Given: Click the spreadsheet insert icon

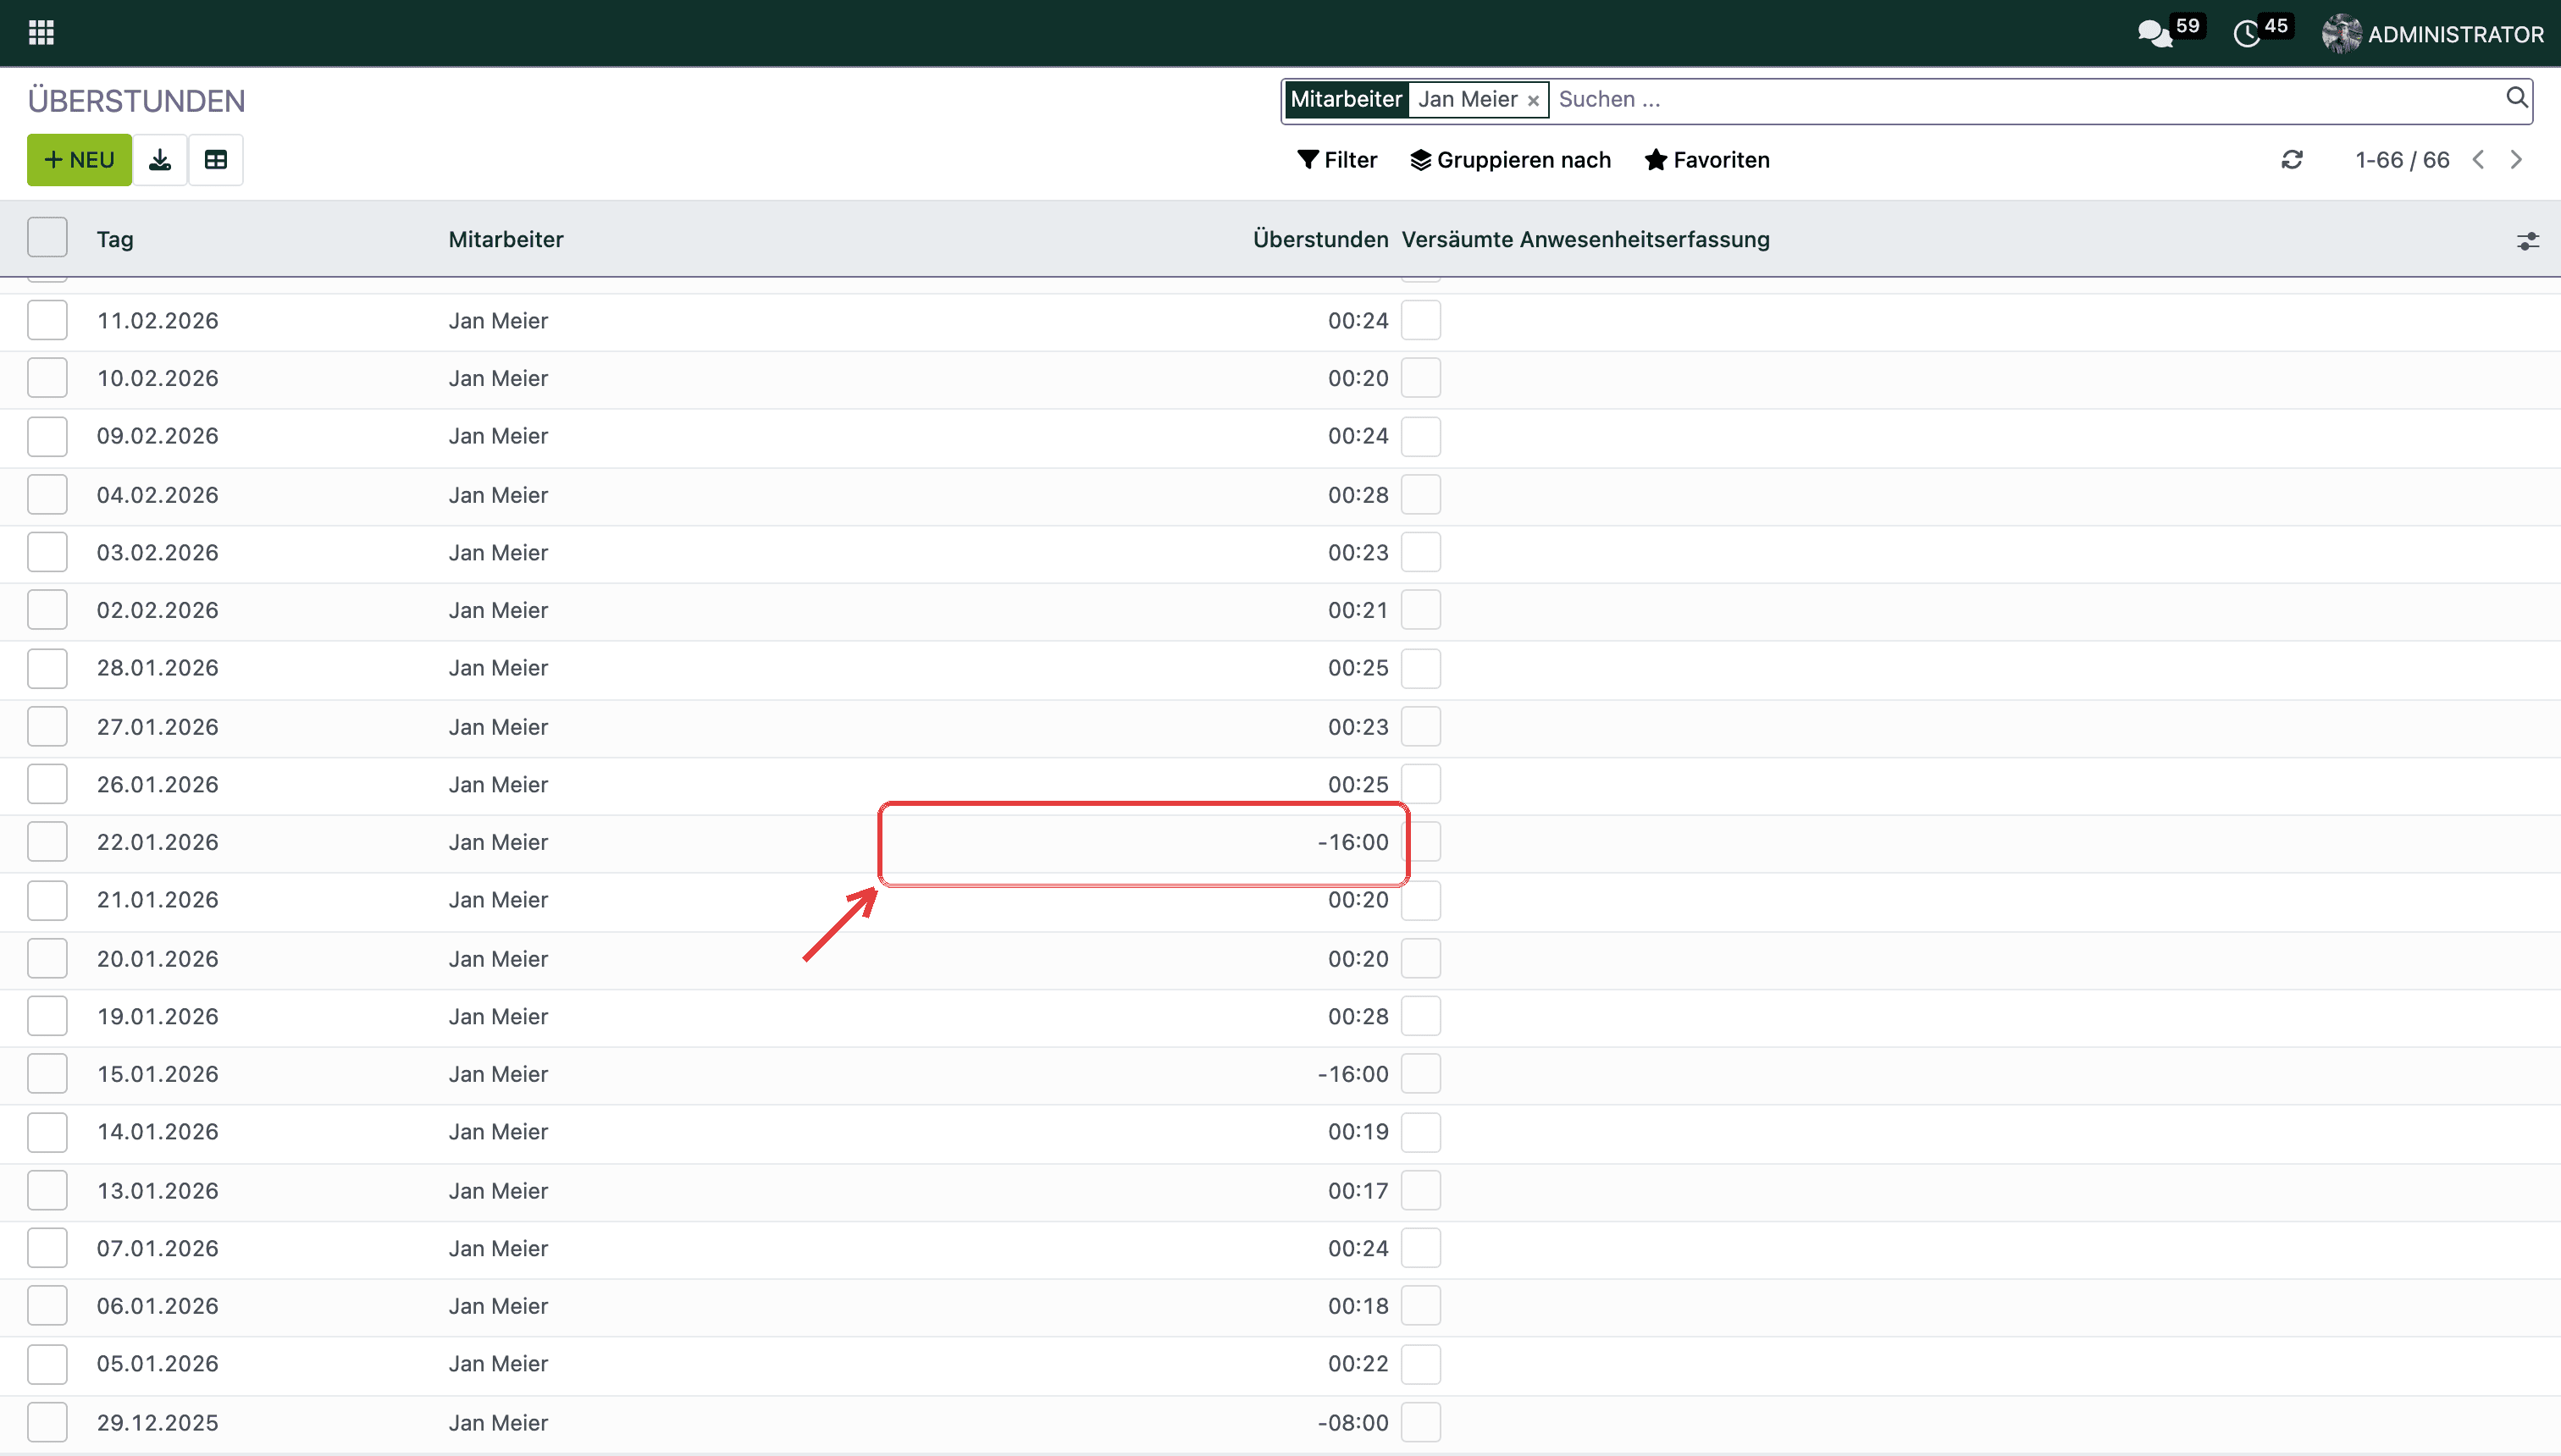Looking at the screenshot, I should [x=216, y=160].
